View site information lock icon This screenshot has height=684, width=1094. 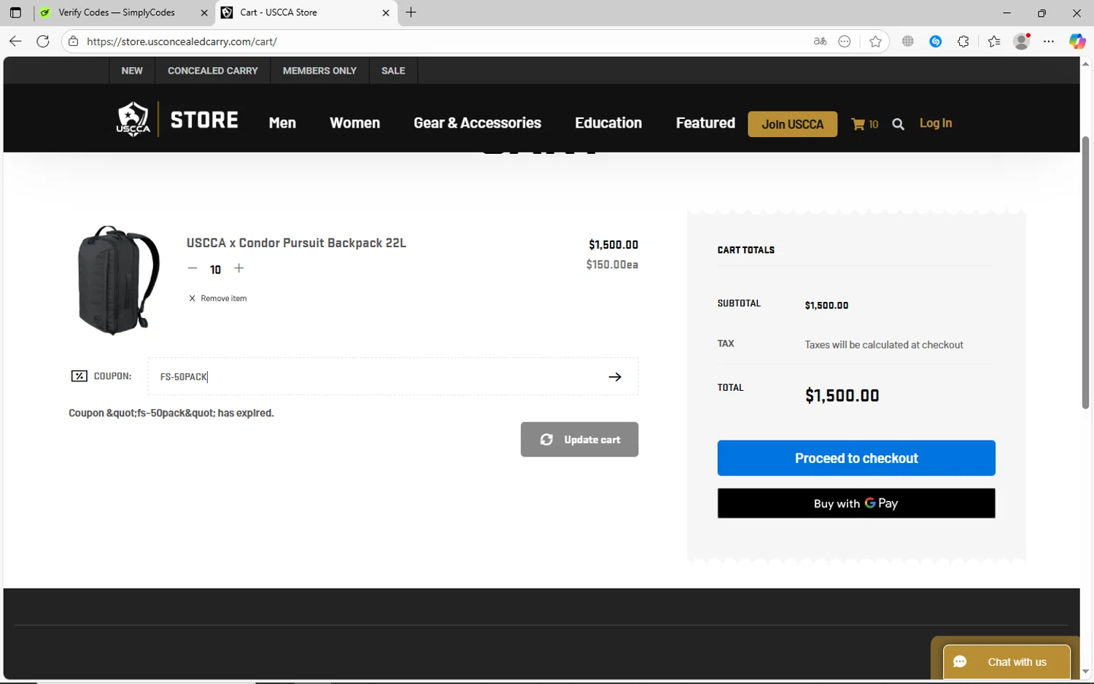click(x=73, y=42)
